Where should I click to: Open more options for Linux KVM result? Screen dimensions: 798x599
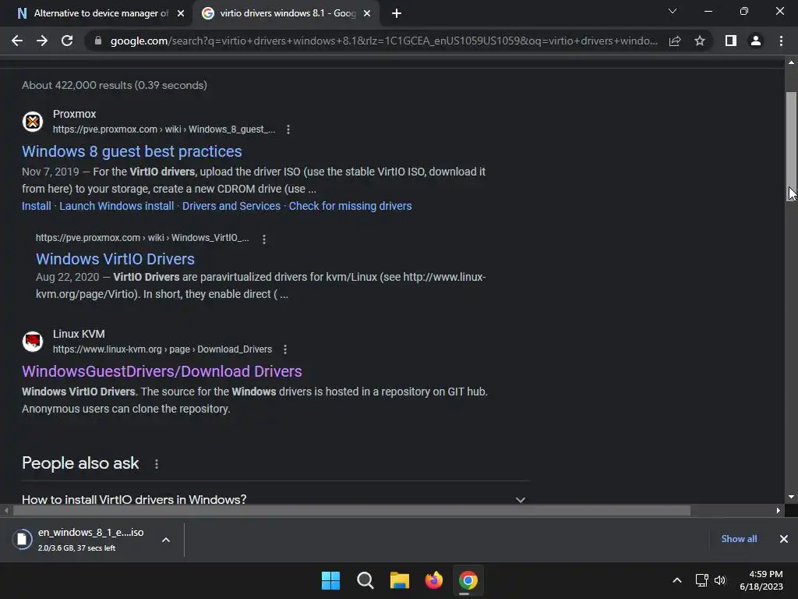[x=285, y=349]
